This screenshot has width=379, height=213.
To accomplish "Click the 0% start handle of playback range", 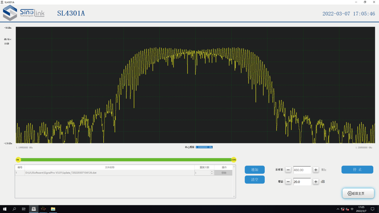I will (18, 160).
